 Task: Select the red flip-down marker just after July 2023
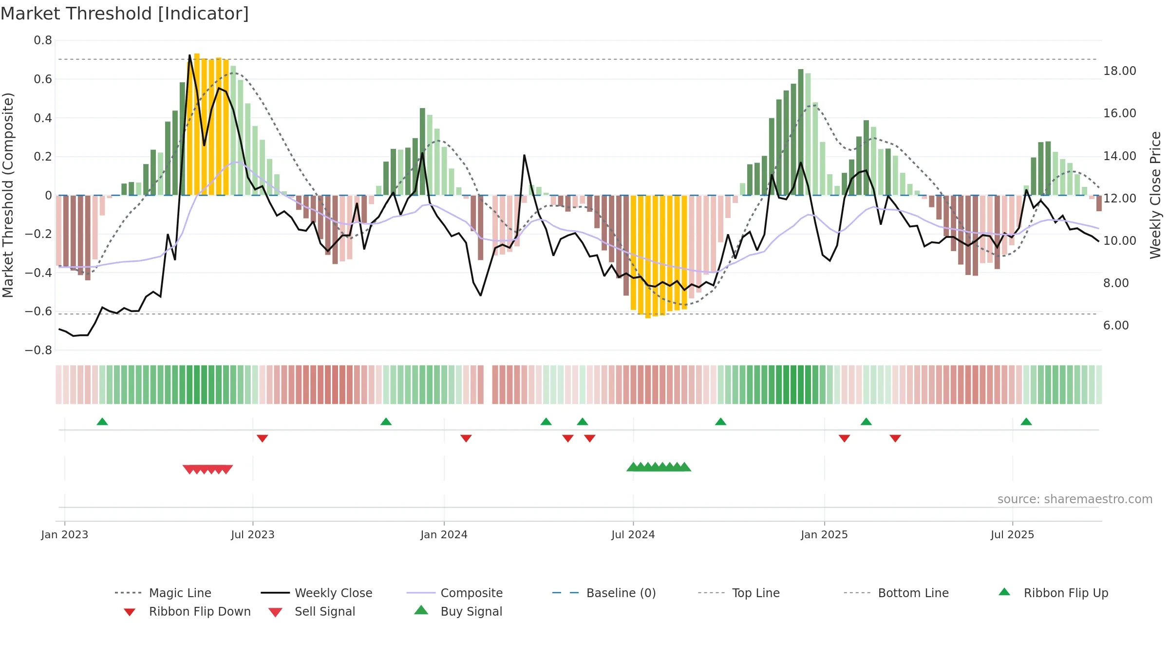(x=262, y=438)
